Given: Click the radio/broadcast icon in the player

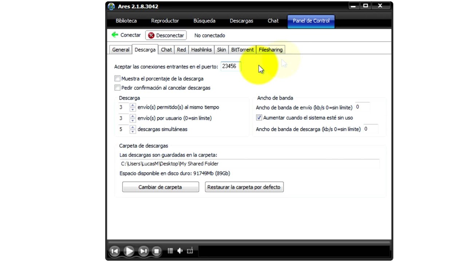Looking at the screenshot, I should click(x=190, y=251).
